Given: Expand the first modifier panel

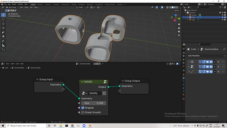Looking at the screenshot, I should pos(189,62).
